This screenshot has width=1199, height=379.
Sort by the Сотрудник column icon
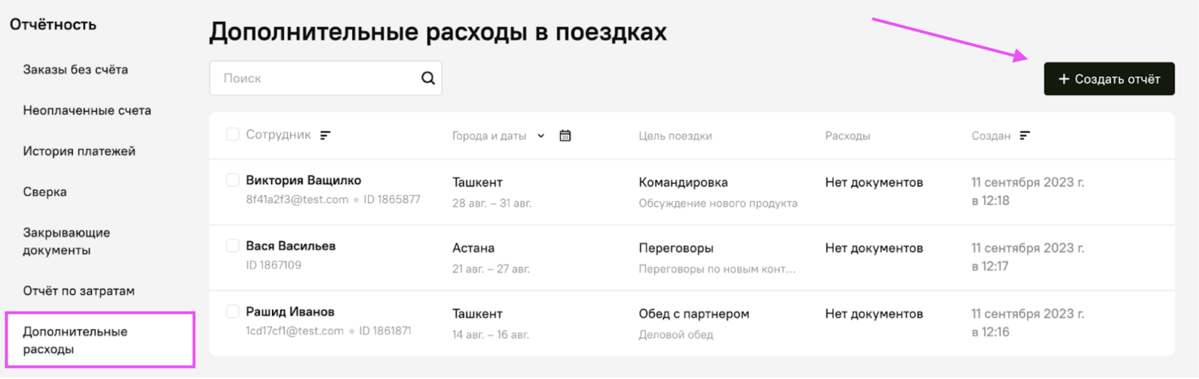(x=325, y=135)
